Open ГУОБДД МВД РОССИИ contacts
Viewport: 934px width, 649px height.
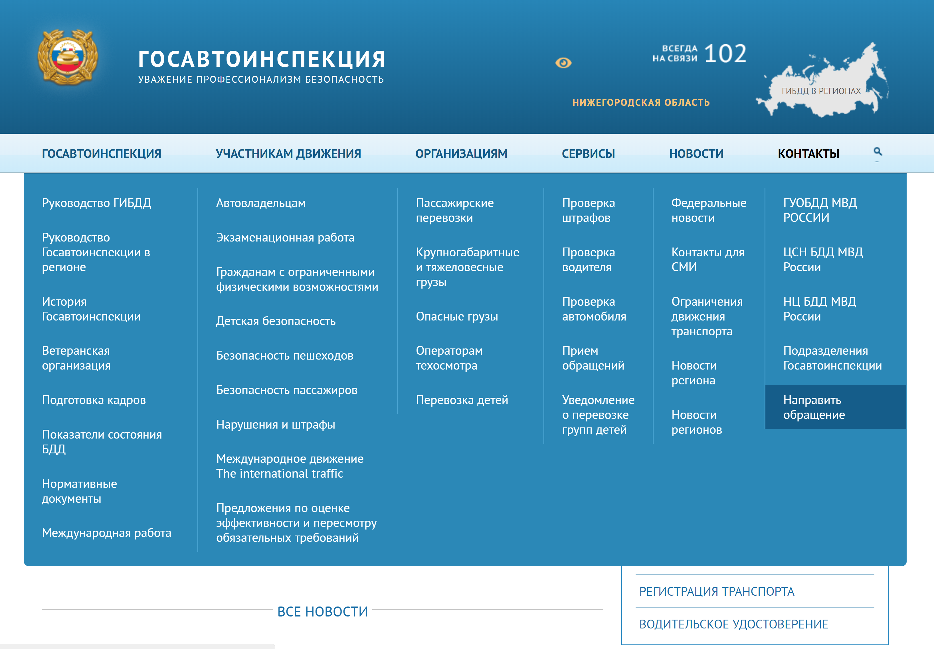(820, 210)
